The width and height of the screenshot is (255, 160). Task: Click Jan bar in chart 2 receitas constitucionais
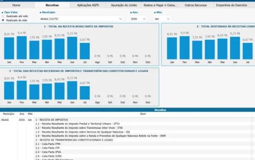pos(172,48)
